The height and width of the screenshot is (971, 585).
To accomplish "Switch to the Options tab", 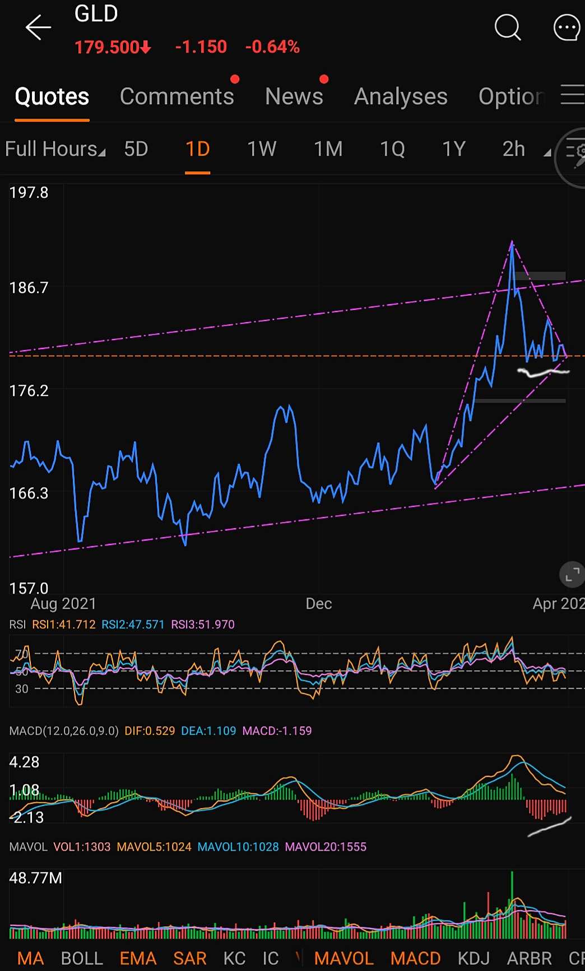I will [x=512, y=97].
